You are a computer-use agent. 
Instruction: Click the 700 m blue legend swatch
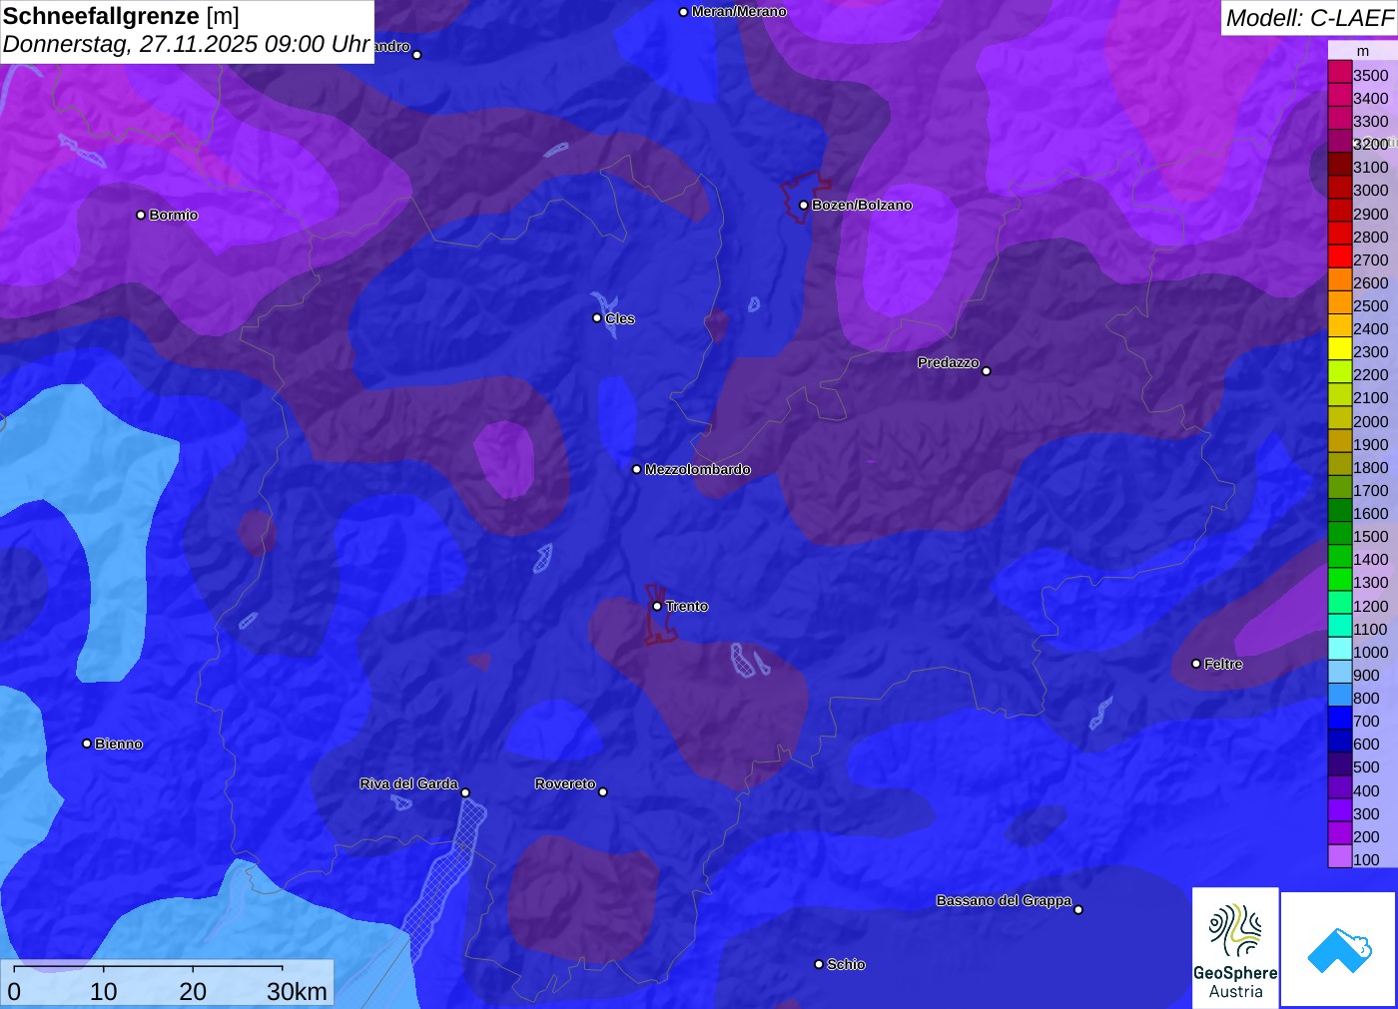(1340, 720)
